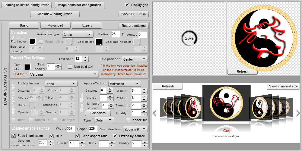Screen dimensions: 302x151
Task: Increase Text opacity stepper value
Action: coord(58,65)
